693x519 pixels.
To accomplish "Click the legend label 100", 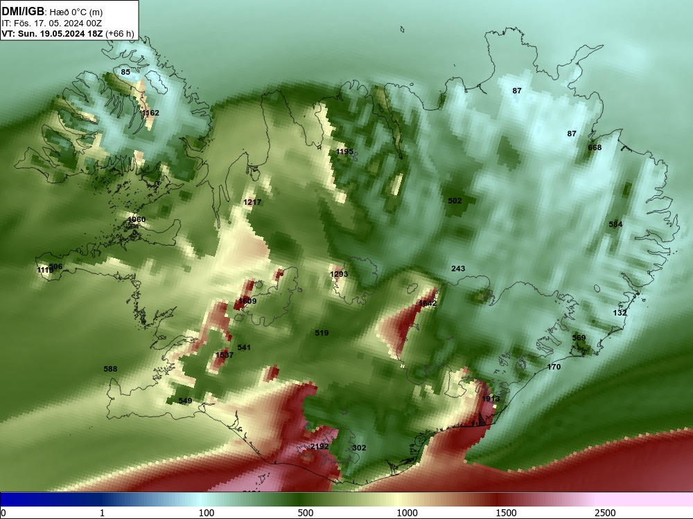I will pyautogui.click(x=207, y=513).
